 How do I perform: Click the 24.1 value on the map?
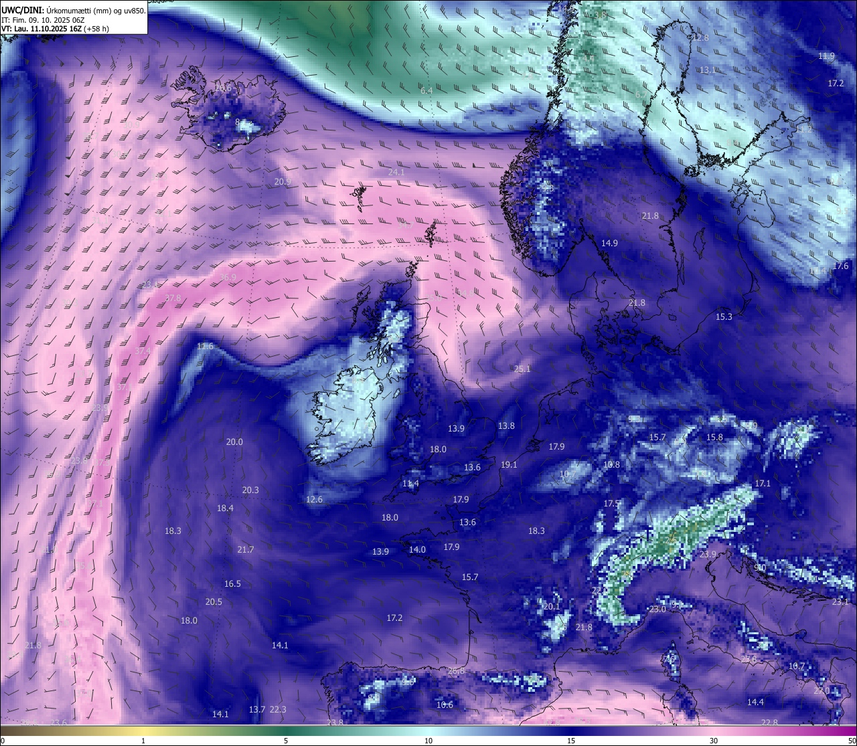point(396,172)
